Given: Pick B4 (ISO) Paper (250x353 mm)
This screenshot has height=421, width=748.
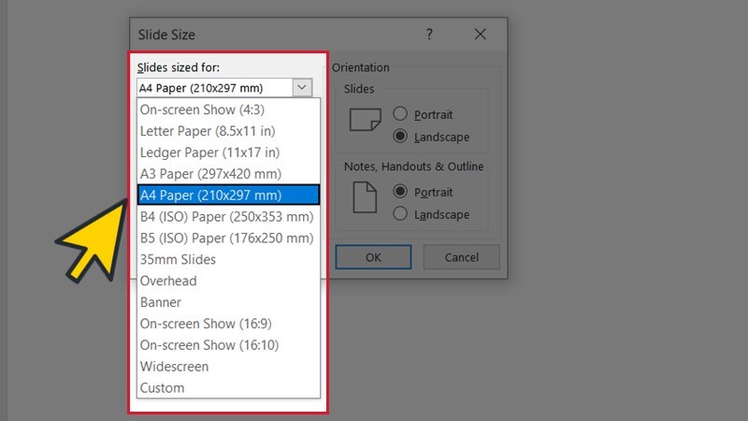Looking at the screenshot, I should tap(228, 216).
